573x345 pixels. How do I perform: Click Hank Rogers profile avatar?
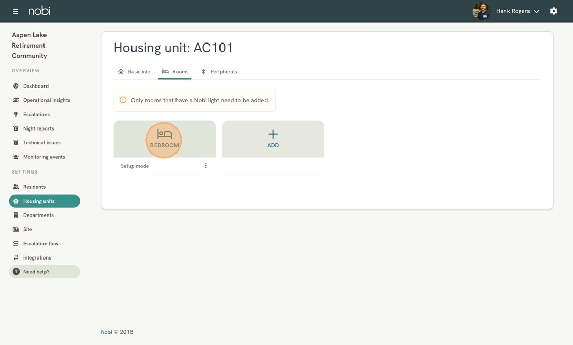[481, 11]
